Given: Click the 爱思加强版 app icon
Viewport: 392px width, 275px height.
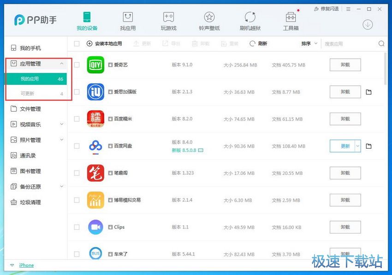Looking at the screenshot, I should (x=95, y=92).
